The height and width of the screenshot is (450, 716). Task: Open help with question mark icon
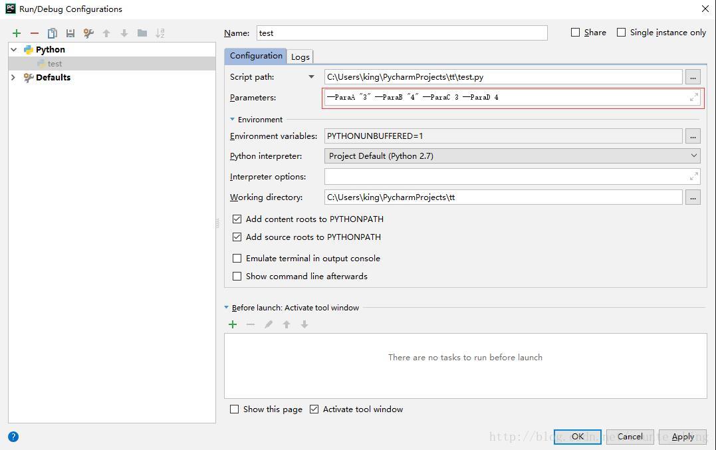[13, 437]
